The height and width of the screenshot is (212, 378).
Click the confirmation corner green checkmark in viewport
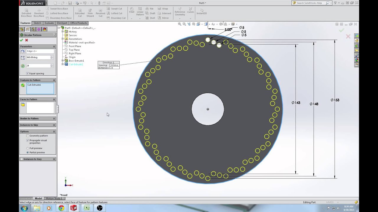click(x=341, y=30)
